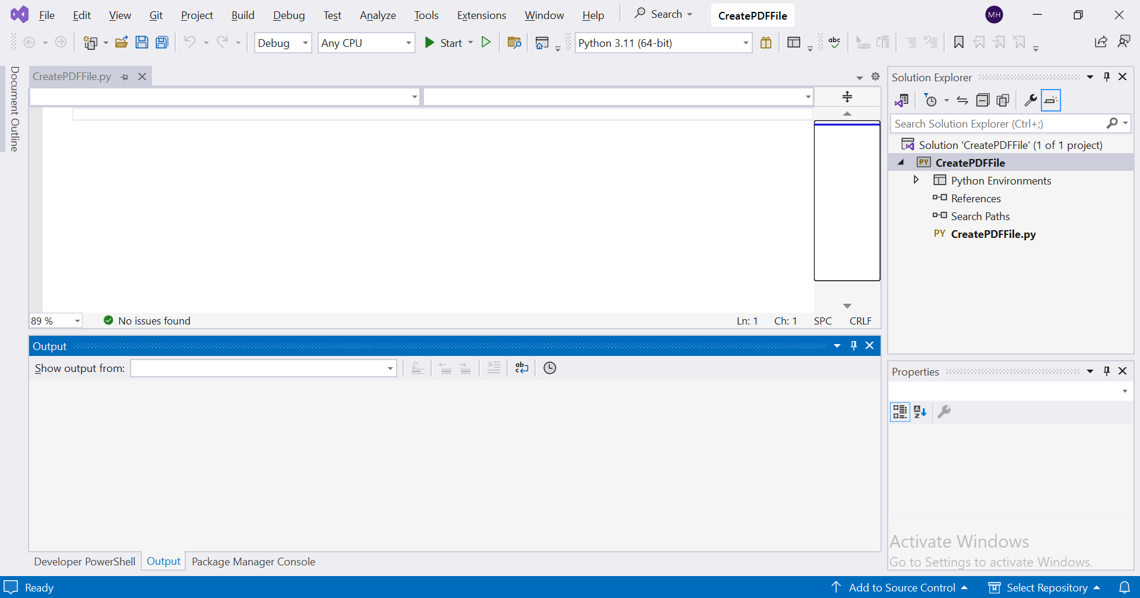Viewport: 1140px width, 598px height.
Task: Click the gift box icon beside Python environment
Action: click(766, 43)
